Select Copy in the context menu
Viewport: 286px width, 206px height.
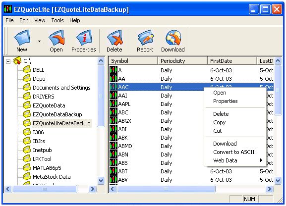(x=219, y=122)
